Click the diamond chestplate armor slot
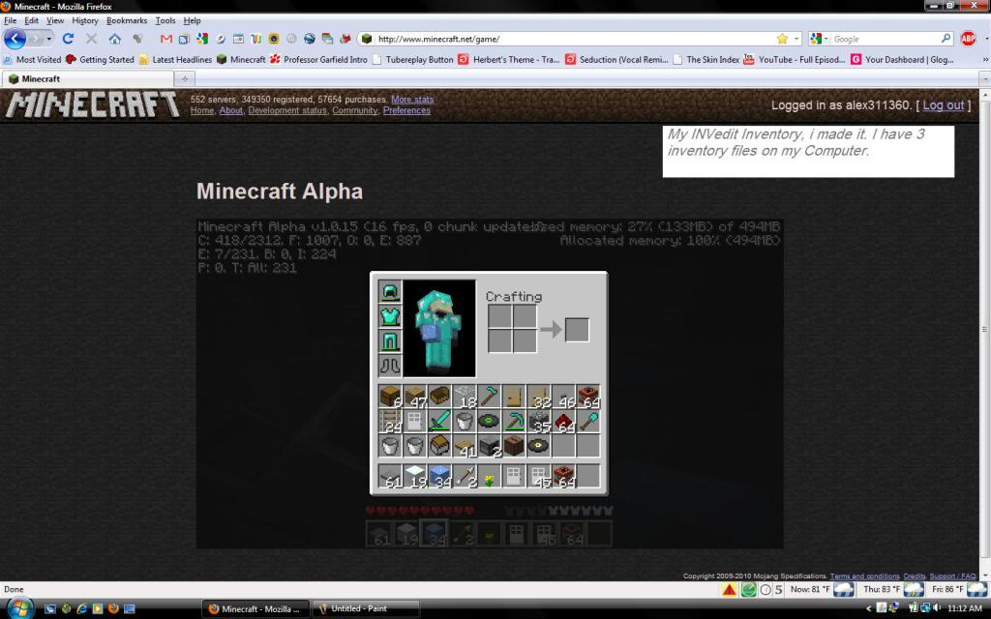Image resolution: width=991 pixels, height=619 pixels. [x=390, y=316]
